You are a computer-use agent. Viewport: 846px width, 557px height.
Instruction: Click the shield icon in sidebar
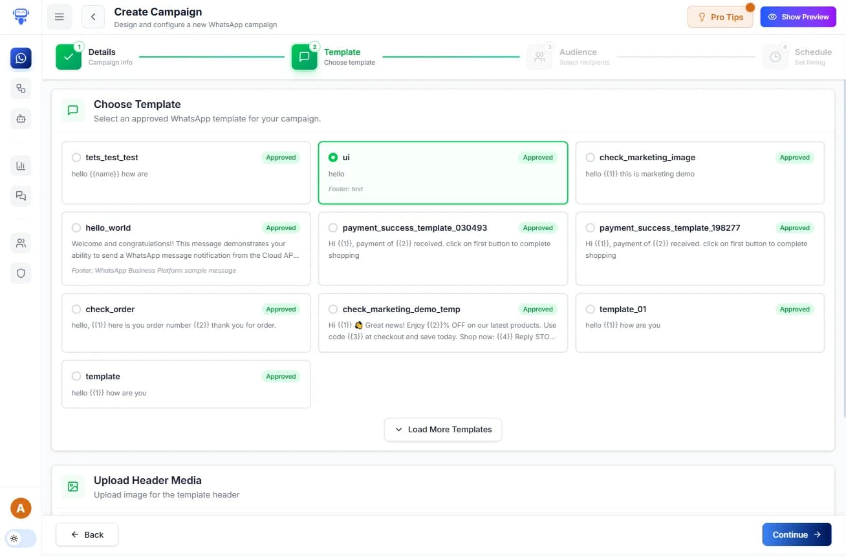click(x=21, y=273)
